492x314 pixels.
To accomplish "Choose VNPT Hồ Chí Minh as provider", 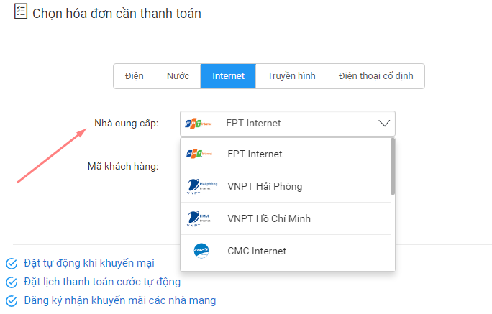I will click(x=286, y=218).
